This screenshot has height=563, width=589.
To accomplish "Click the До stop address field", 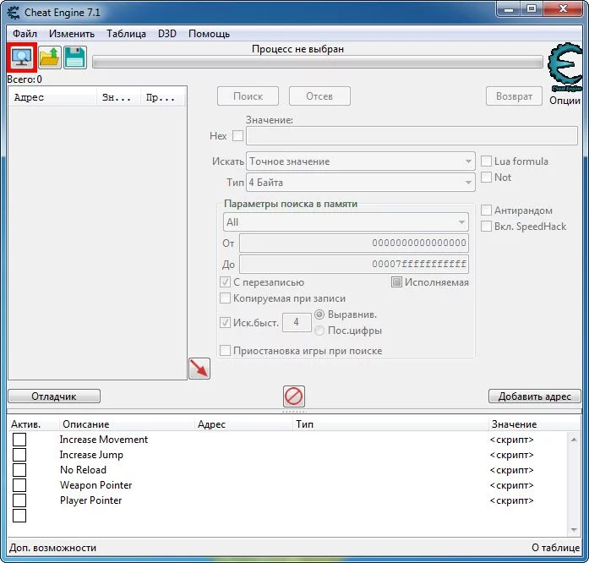I will pos(354,264).
